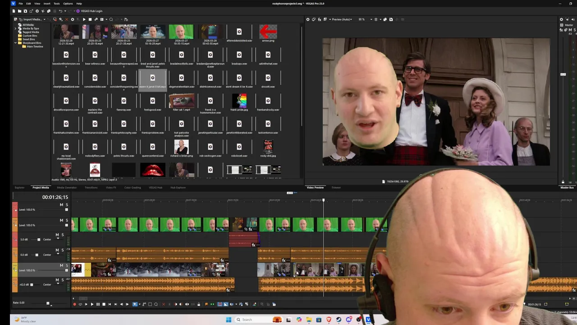
Task: Open the Edit menu
Action: 28,4
